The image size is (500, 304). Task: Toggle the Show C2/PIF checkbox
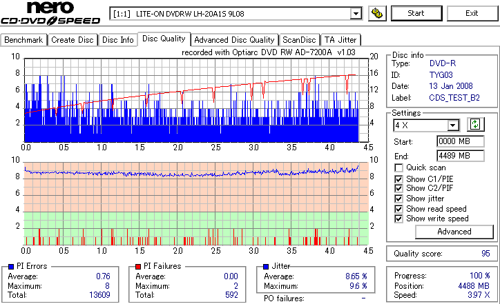[x=398, y=188]
